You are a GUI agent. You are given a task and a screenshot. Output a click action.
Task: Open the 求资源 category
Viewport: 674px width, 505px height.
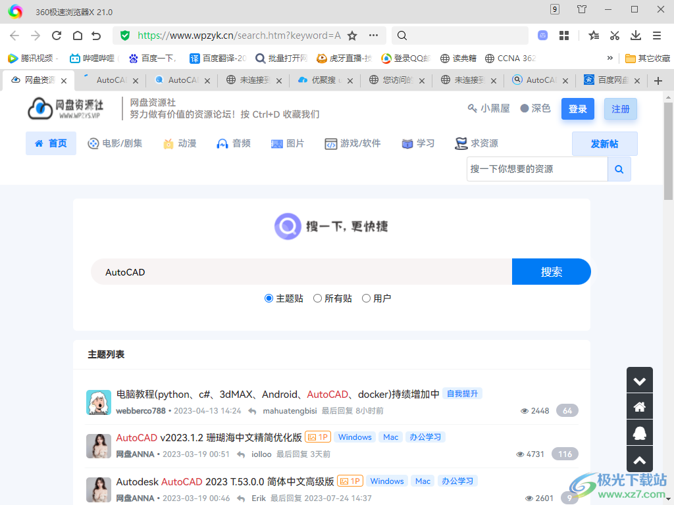477,143
